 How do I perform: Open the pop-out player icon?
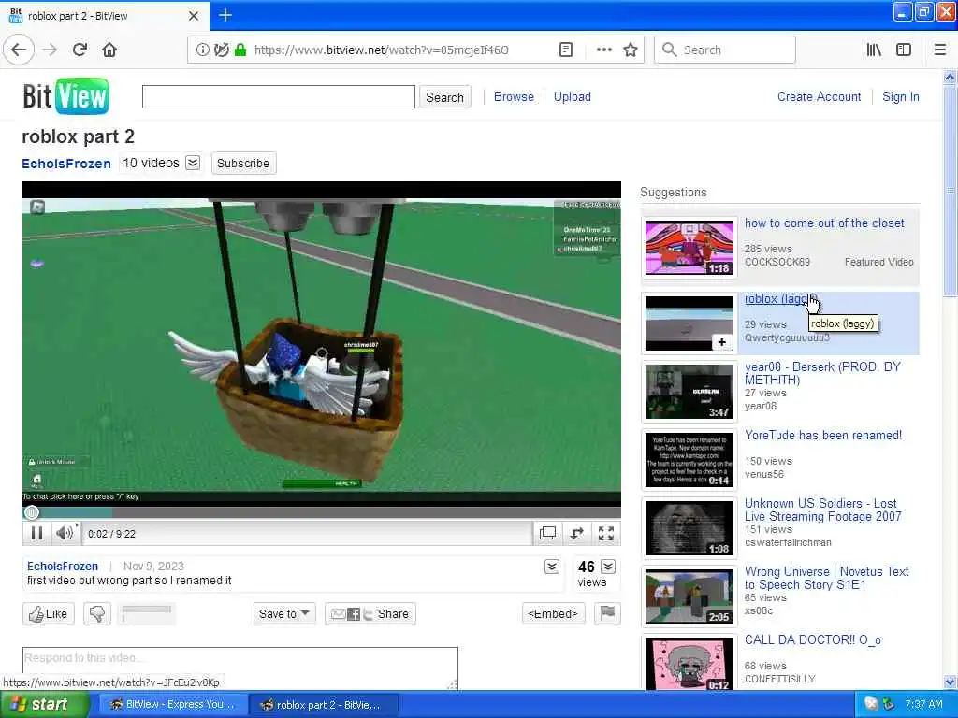click(x=547, y=534)
